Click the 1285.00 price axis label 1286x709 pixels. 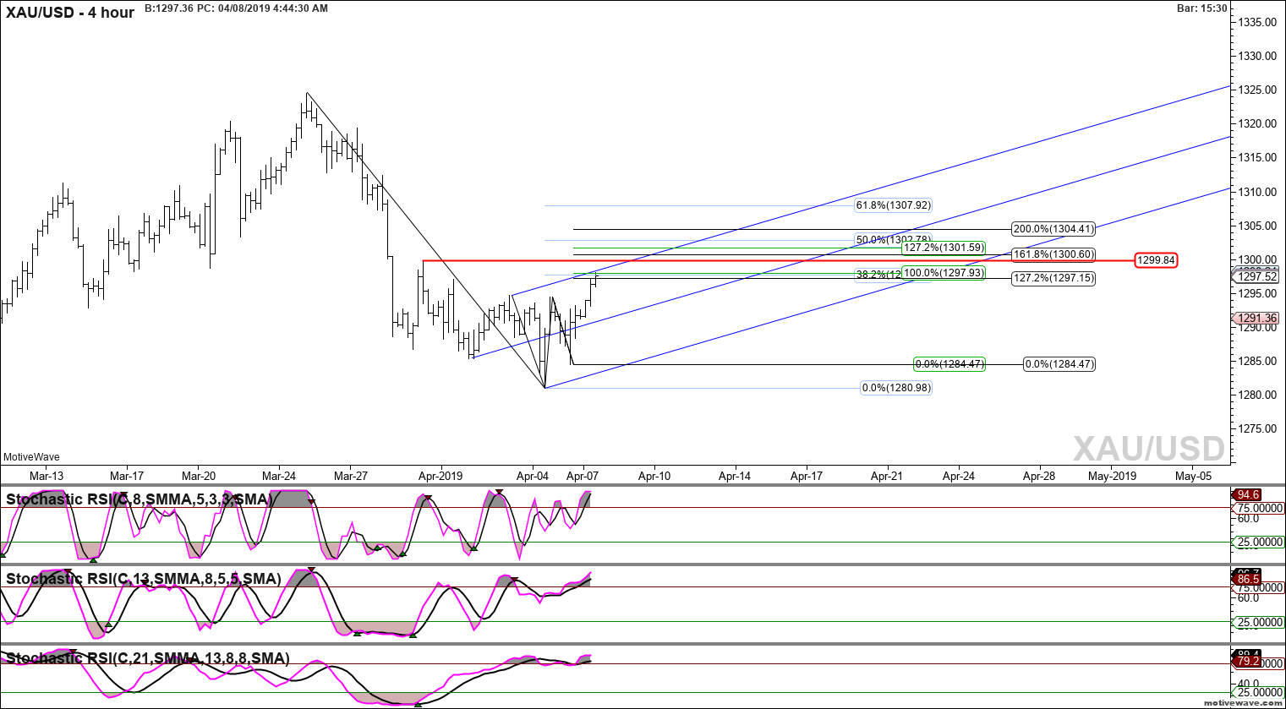click(1257, 361)
